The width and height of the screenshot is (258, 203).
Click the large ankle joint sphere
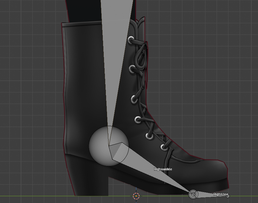(x=109, y=146)
